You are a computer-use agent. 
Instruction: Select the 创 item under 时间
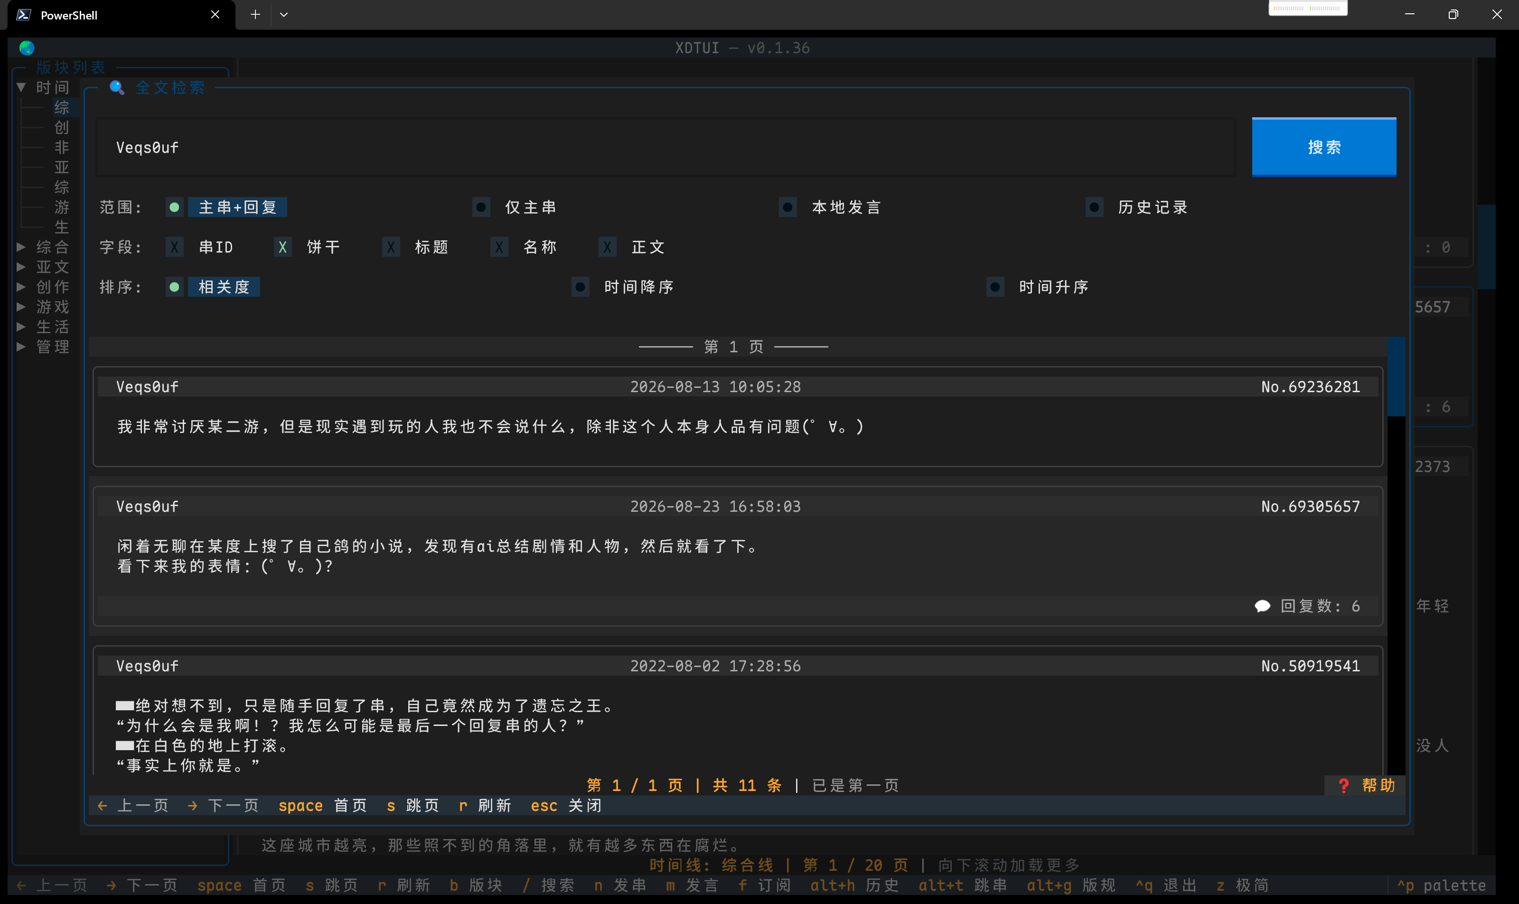pos(62,128)
